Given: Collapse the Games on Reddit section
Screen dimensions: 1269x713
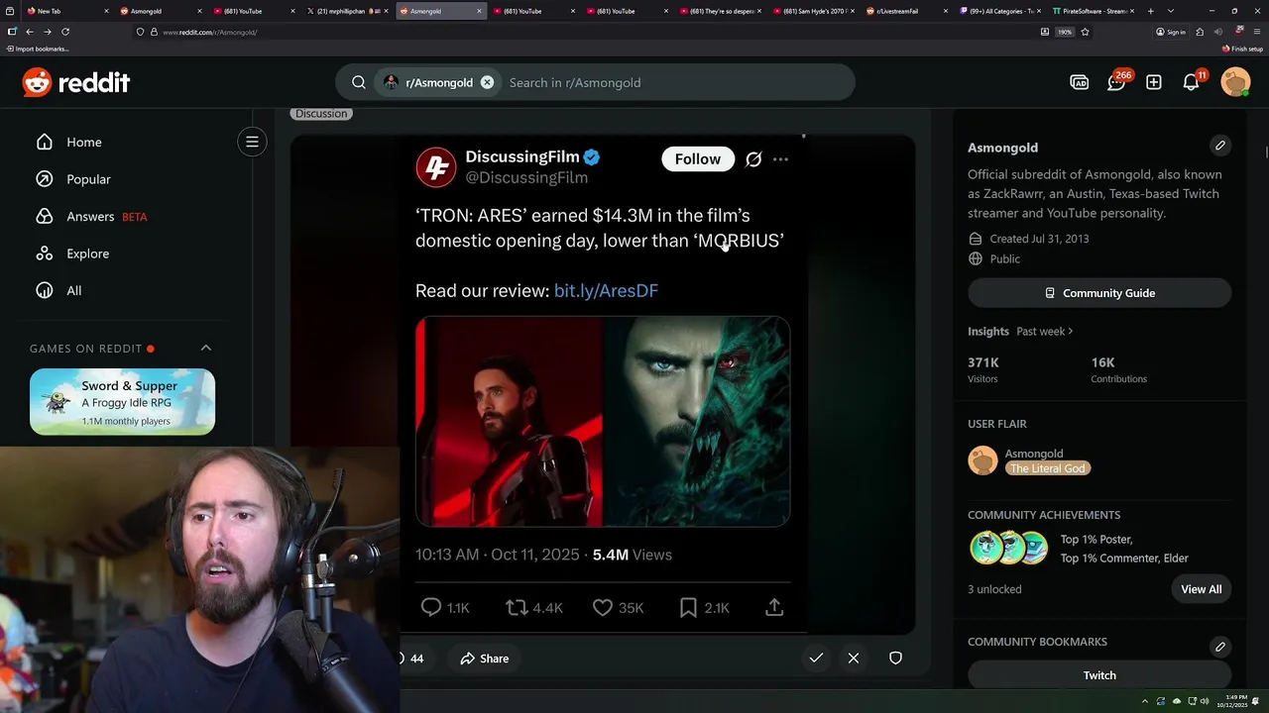Looking at the screenshot, I should click(206, 348).
